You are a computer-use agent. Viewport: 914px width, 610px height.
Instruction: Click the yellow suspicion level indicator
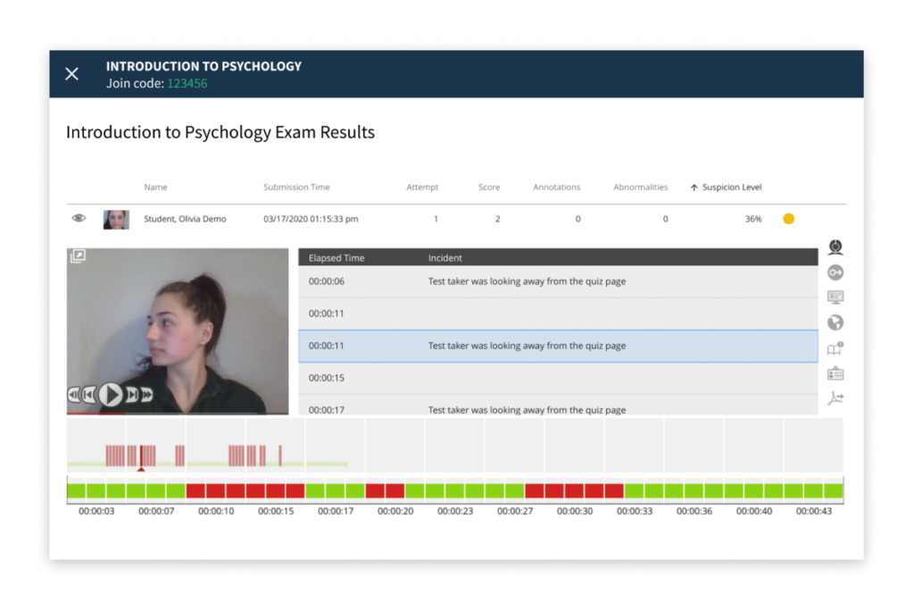tap(789, 219)
